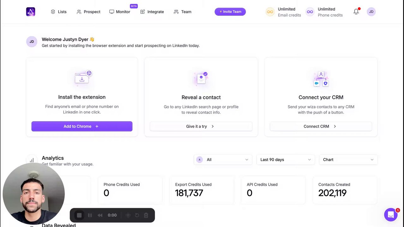Expand the All accounts dropdown

[x=223, y=160]
